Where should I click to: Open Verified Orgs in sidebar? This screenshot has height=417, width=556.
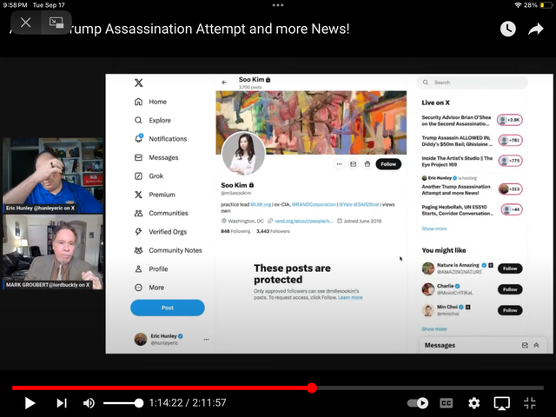coord(161,232)
